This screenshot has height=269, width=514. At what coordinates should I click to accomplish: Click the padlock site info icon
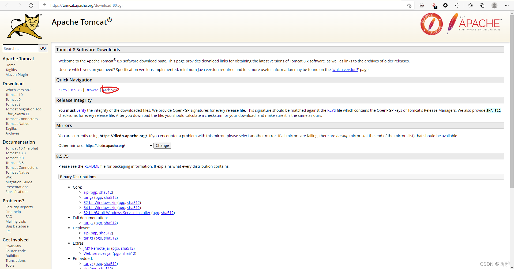click(x=44, y=5)
